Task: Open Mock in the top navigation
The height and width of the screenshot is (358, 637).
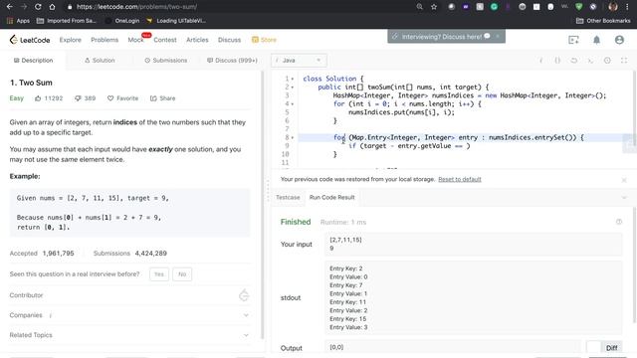Action: (135, 40)
